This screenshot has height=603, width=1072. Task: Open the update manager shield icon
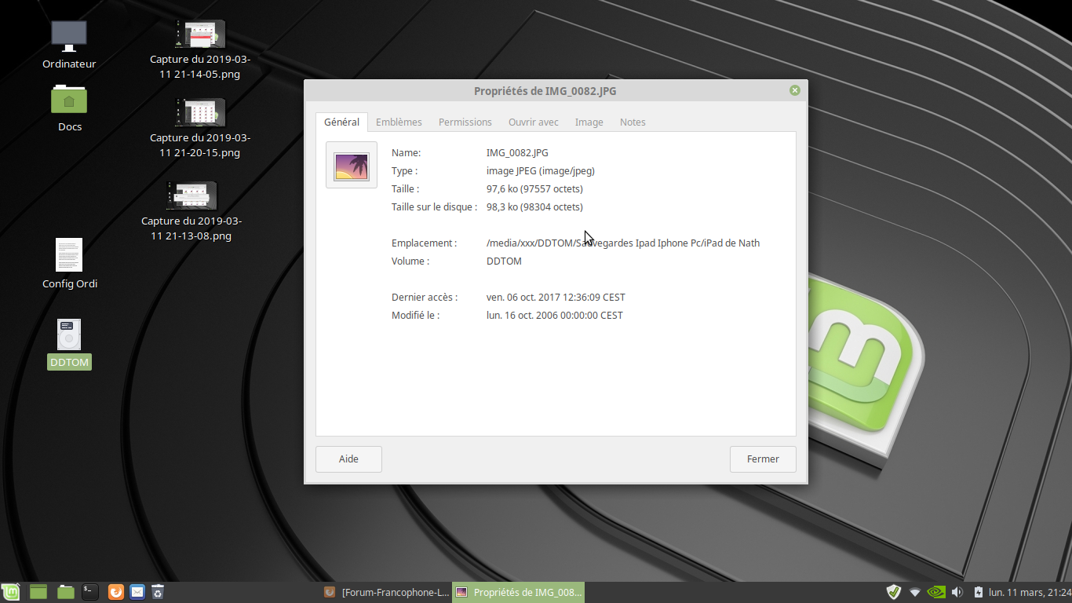893,592
